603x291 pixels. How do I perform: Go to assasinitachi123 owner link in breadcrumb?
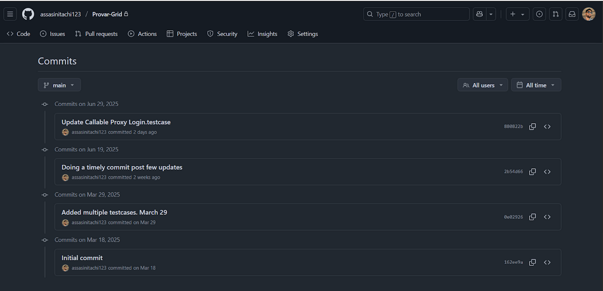(x=60, y=14)
